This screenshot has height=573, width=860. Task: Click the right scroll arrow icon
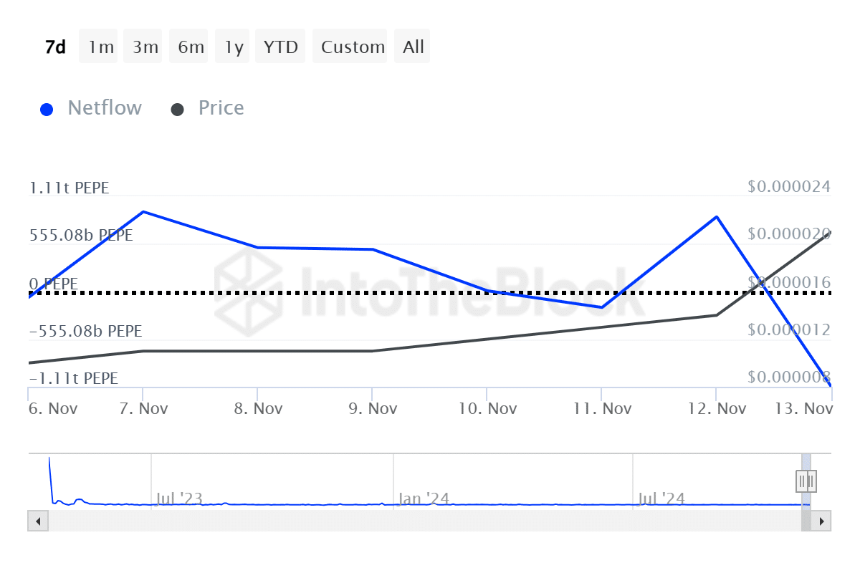click(821, 521)
